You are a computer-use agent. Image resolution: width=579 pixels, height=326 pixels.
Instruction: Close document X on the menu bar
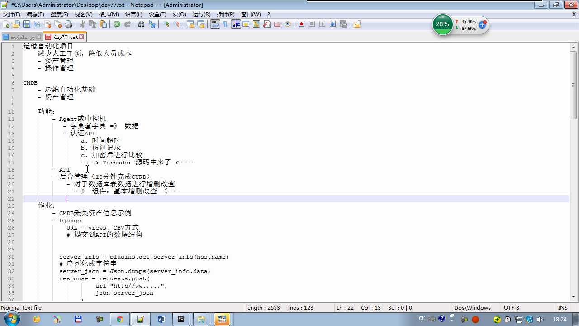[574, 14]
